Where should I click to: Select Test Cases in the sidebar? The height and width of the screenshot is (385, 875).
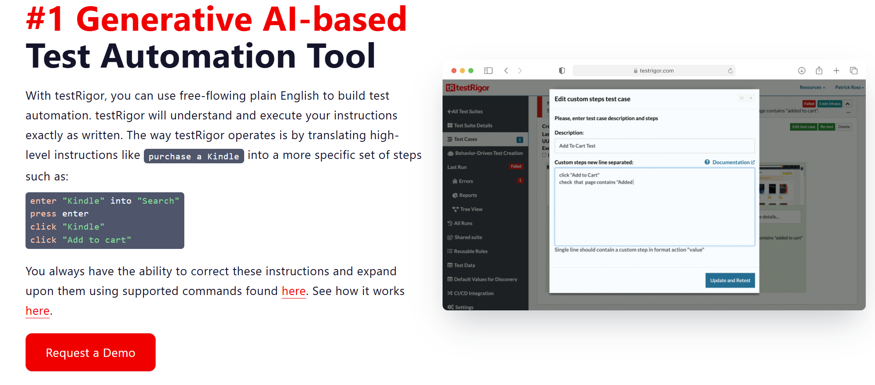pos(465,139)
